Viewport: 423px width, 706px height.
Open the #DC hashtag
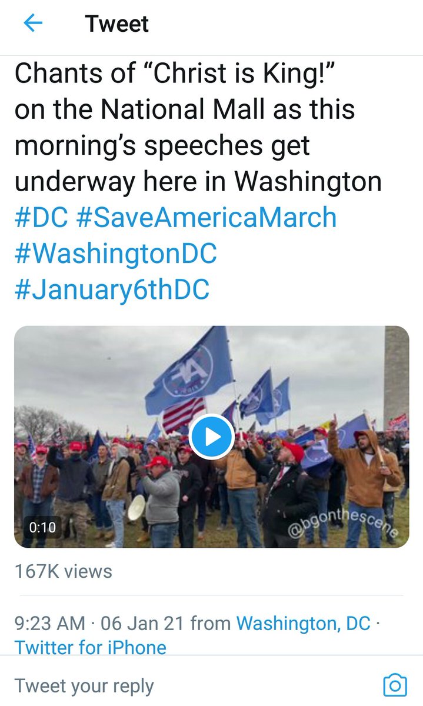40,218
